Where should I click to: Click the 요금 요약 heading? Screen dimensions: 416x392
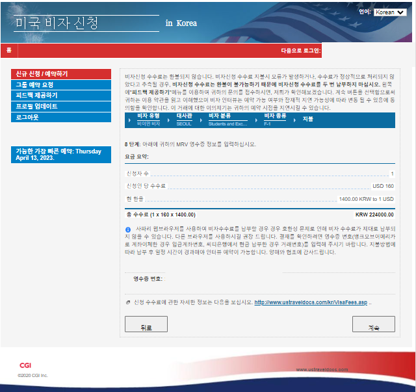[136, 157]
